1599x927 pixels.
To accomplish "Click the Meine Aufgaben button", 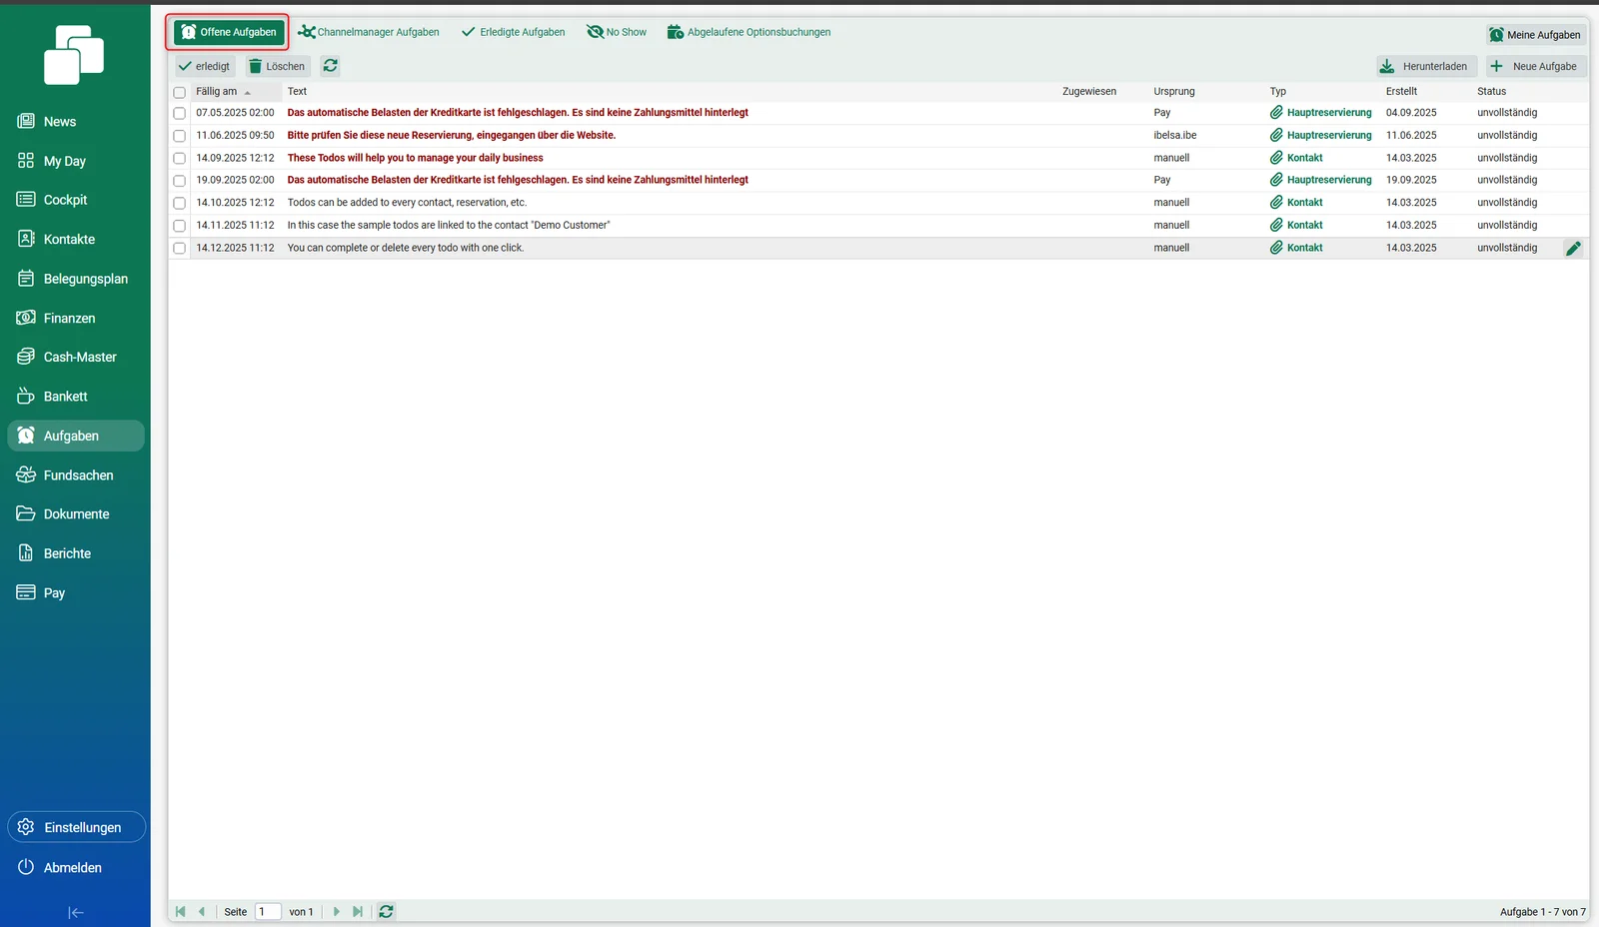I will [1536, 35].
